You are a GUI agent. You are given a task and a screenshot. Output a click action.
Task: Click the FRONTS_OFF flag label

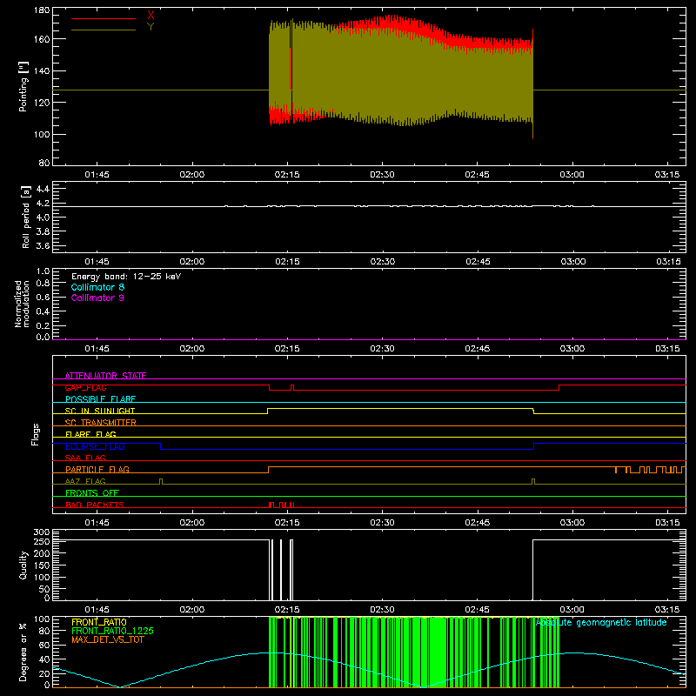92,493
